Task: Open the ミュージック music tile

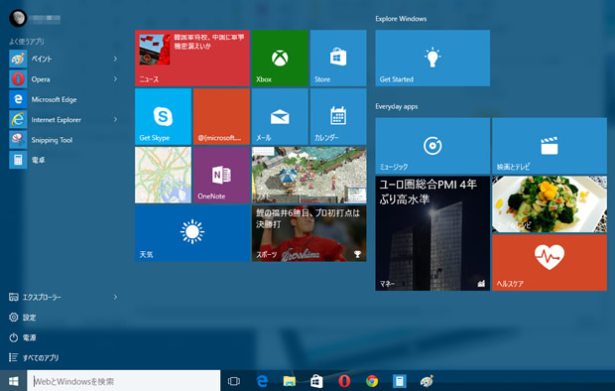Action: pyautogui.click(x=432, y=146)
